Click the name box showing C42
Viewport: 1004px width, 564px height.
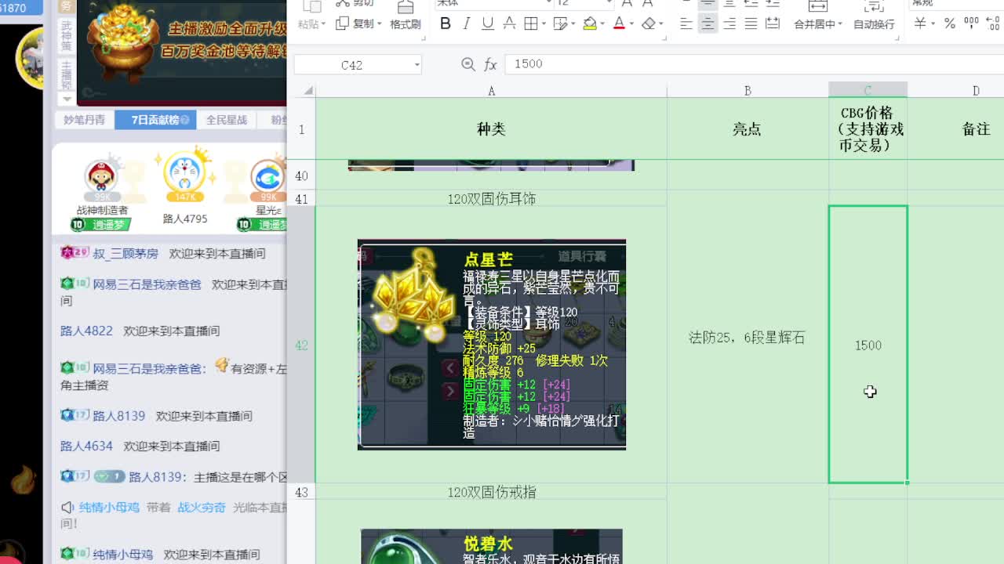coord(351,65)
